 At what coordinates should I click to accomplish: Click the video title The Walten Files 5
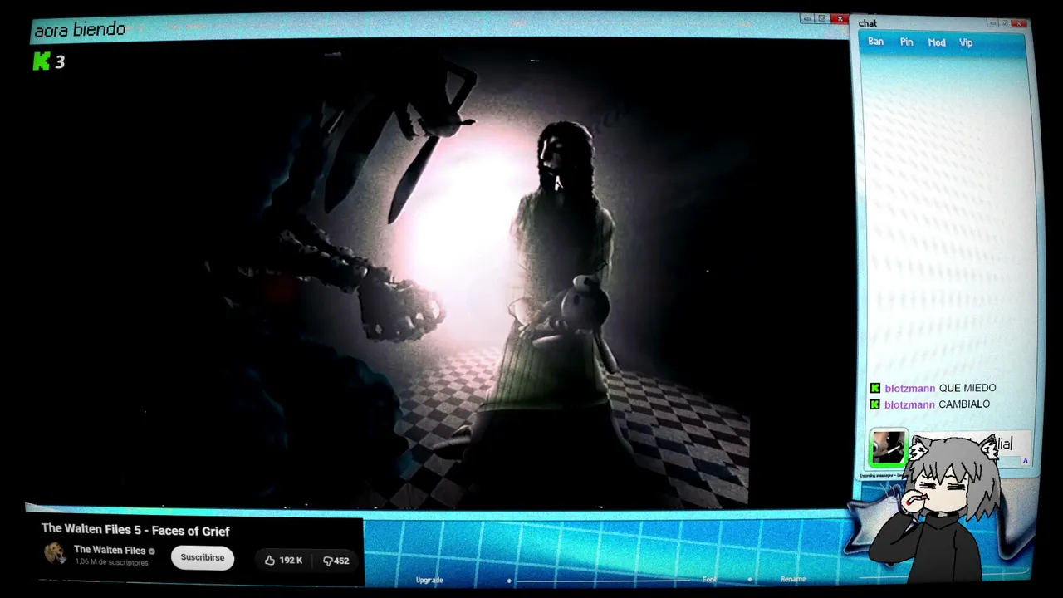click(135, 531)
